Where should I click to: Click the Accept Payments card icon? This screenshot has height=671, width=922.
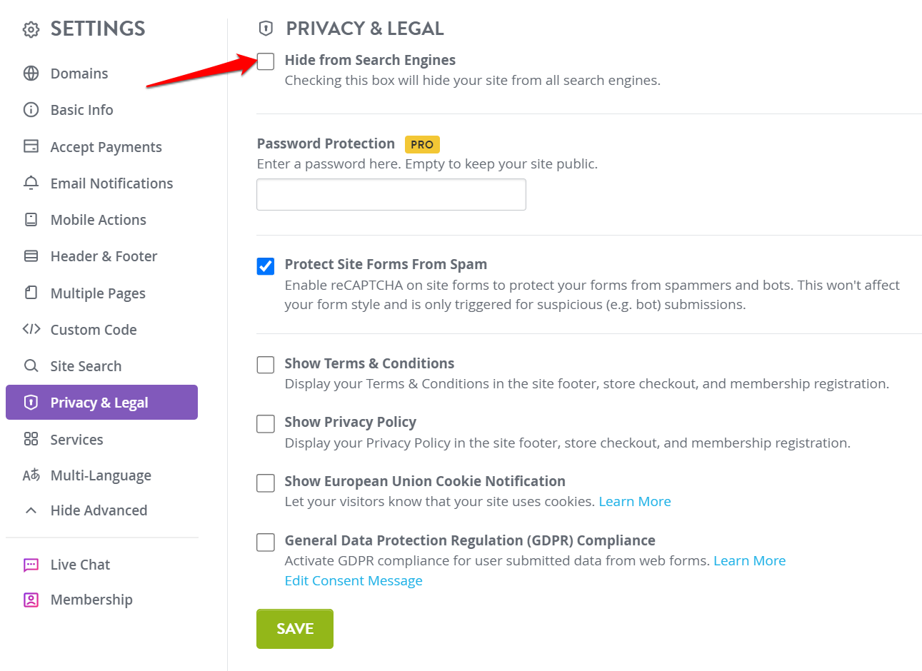31,146
